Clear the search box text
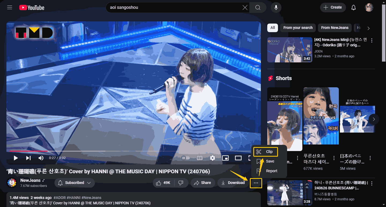 (245, 7)
